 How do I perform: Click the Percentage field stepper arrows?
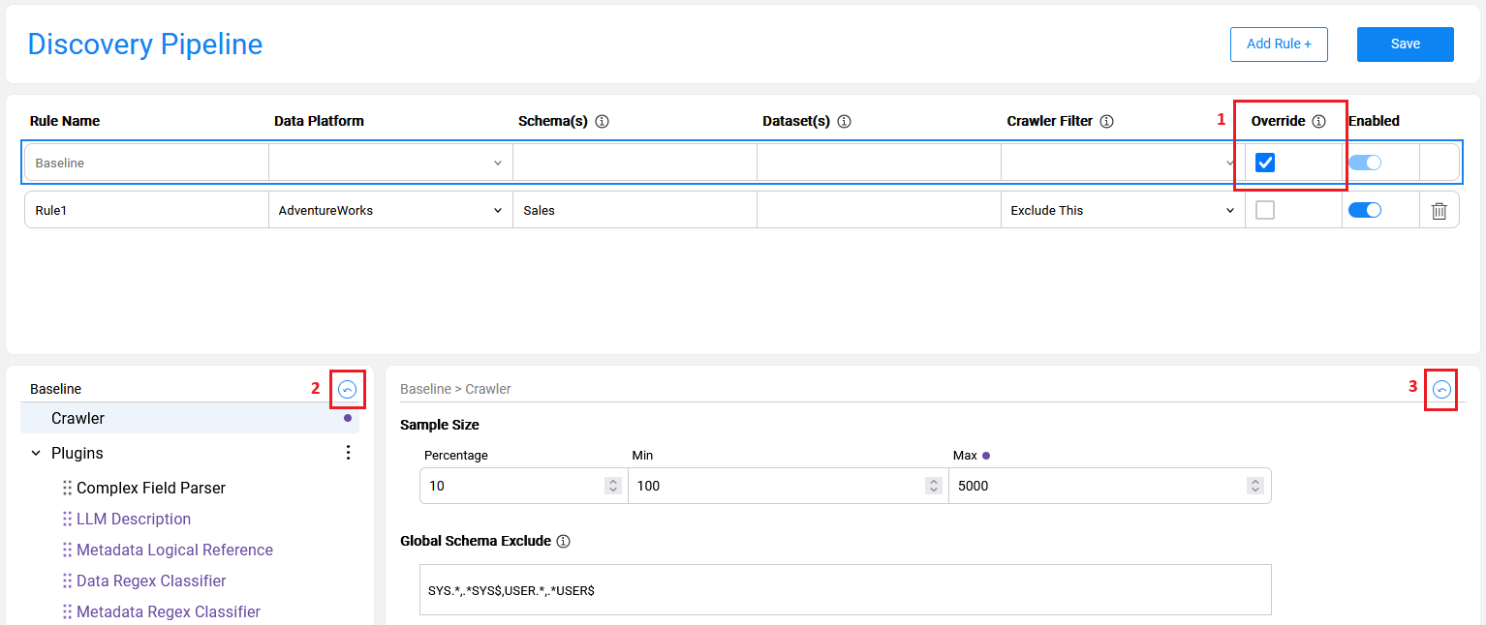tap(612, 486)
